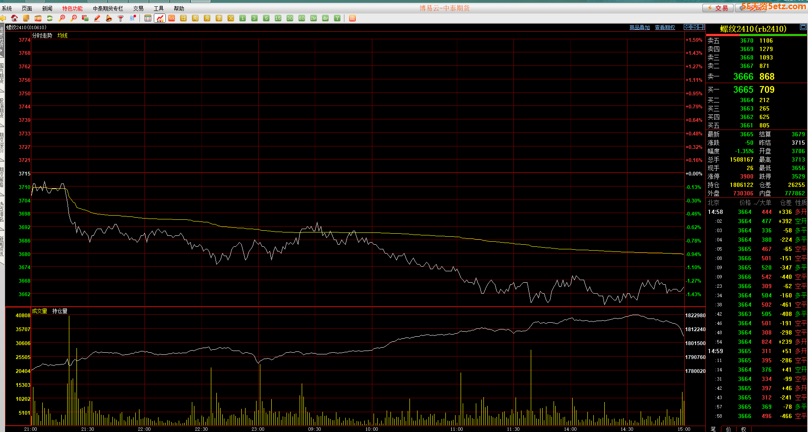Click the lightning 交易 button

point(718,8)
